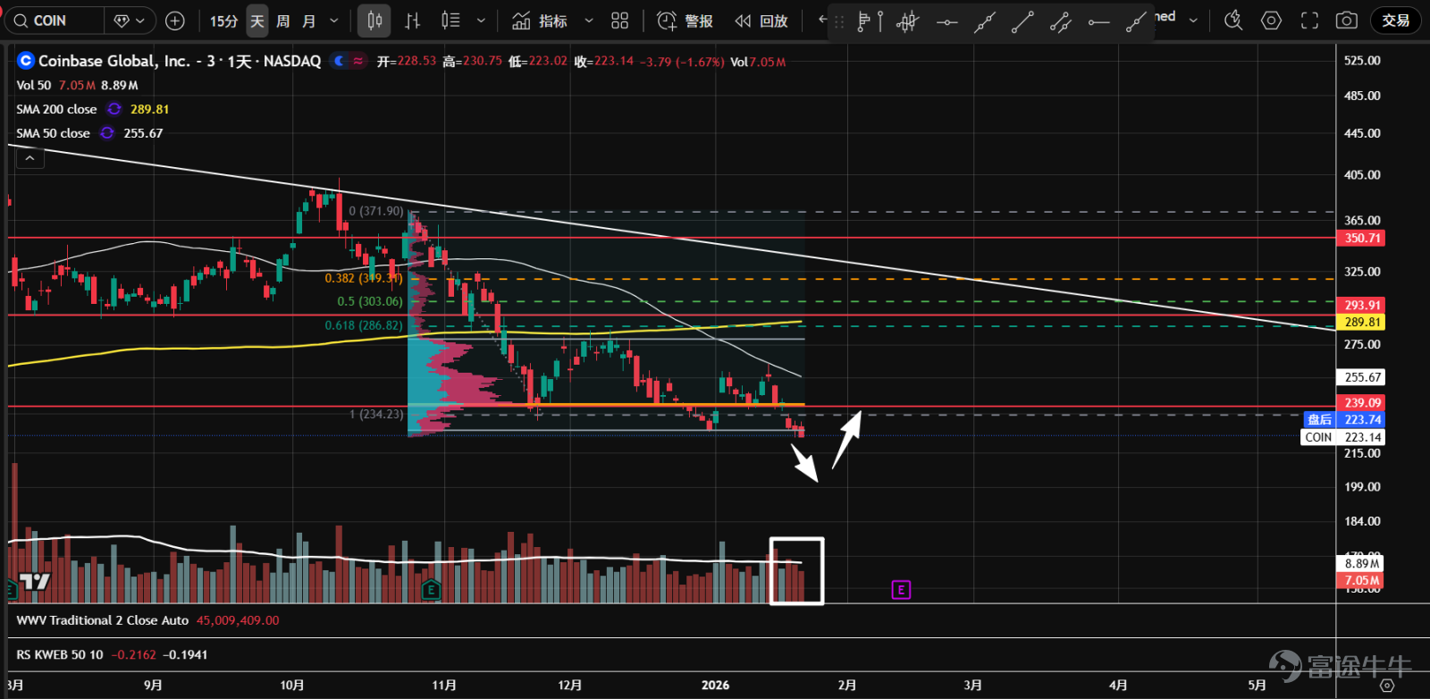Open the 指标 indicators panel
This screenshot has height=699, width=1430.
coord(540,21)
